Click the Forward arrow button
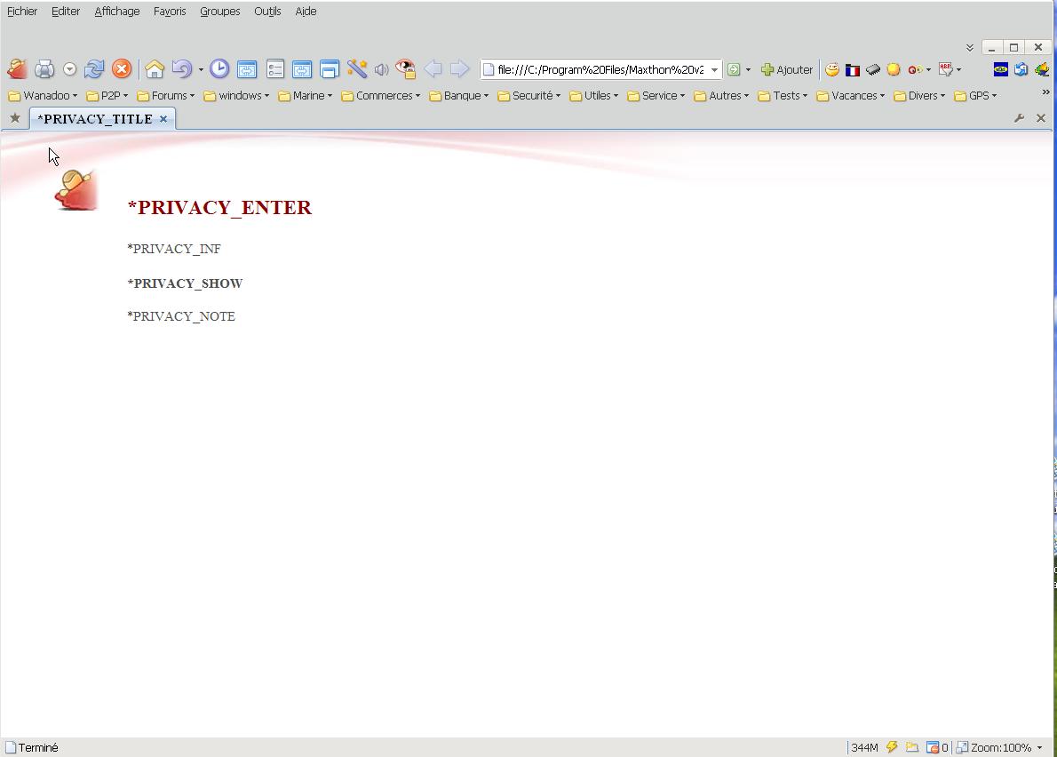Image resolution: width=1057 pixels, height=757 pixels. [459, 68]
